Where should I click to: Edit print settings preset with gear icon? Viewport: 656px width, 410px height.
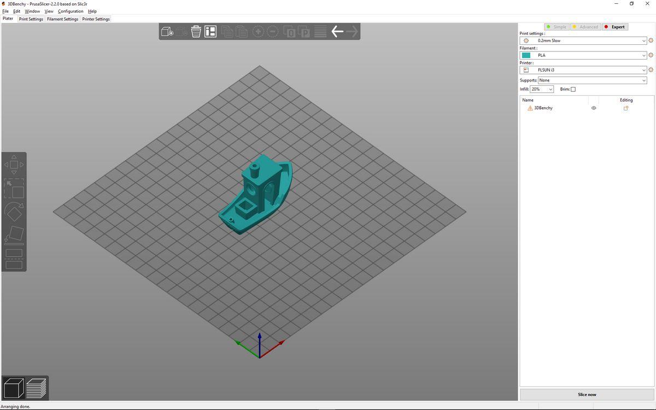click(651, 40)
